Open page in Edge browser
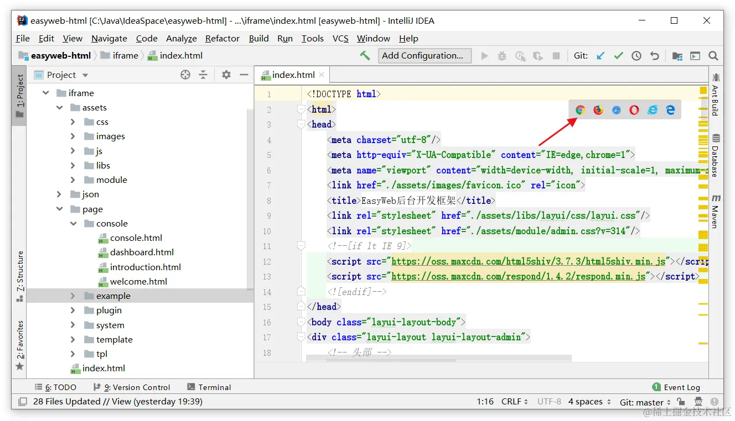The image size is (735, 421). click(670, 110)
